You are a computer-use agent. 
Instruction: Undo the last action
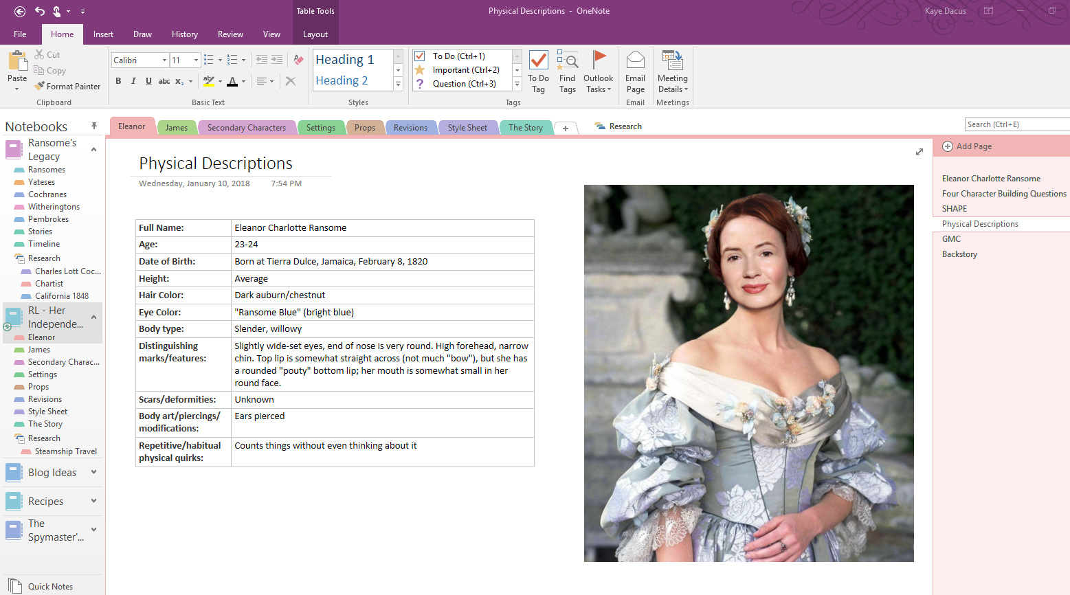(40, 11)
